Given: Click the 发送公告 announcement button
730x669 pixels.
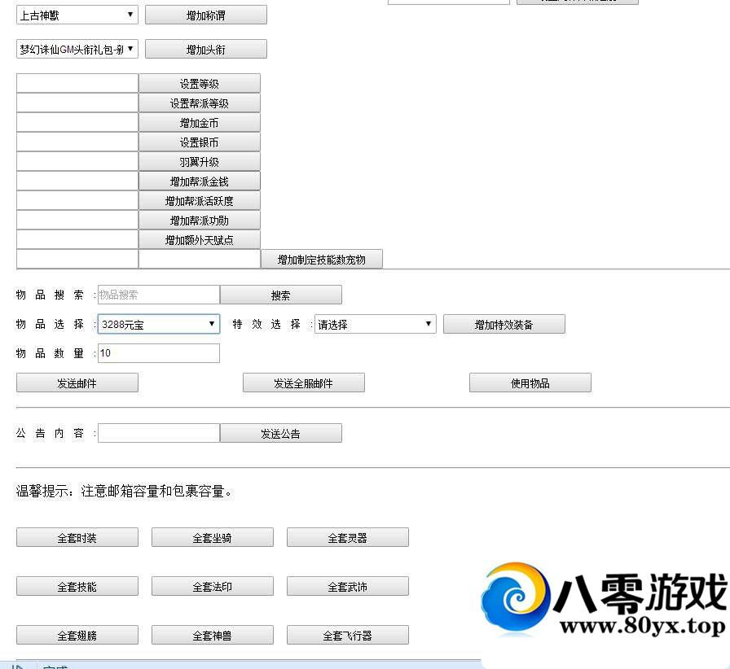Looking at the screenshot, I should coord(281,432).
